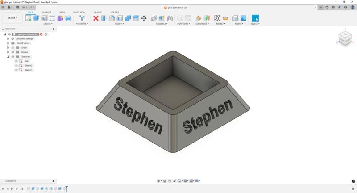Jump to timeline end
357x193 pixels.
(21, 189)
